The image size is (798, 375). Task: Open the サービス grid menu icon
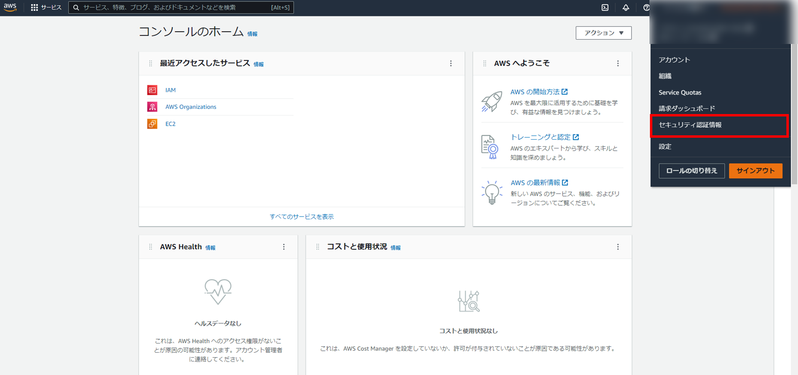(x=34, y=8)
